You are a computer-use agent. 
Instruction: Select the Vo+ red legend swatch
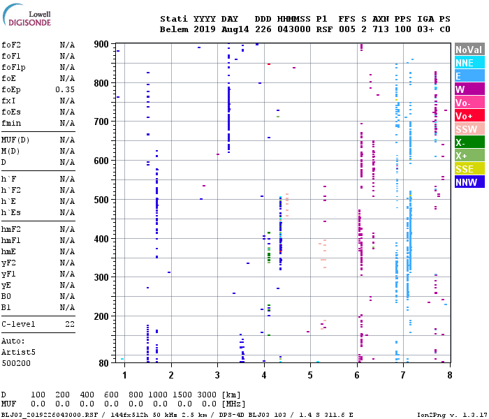coord(469,116)
